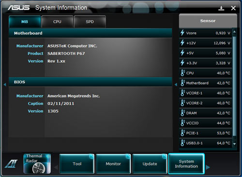Viewport: 242px width, 177px height.
Task: Switch to the CPU tab
Action: click(x=57, y=22)
